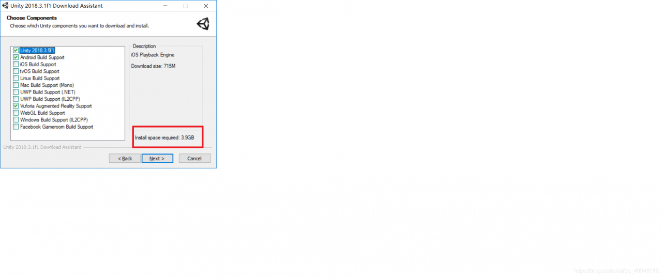The height and width of the screenshot is (277, 662).
Task: Cancel the Download Assistant
Action: (x=194, y=158)
